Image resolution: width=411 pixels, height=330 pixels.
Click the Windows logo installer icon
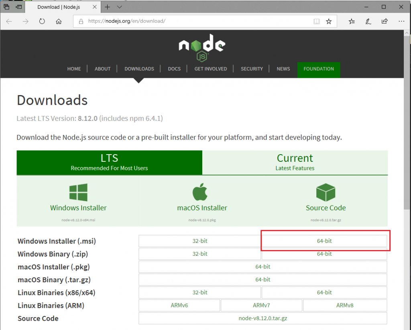pos(78,192)
